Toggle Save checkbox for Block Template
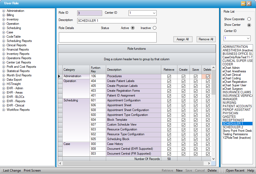The width and height of the screenshot is (256, 174). point(196,120)
